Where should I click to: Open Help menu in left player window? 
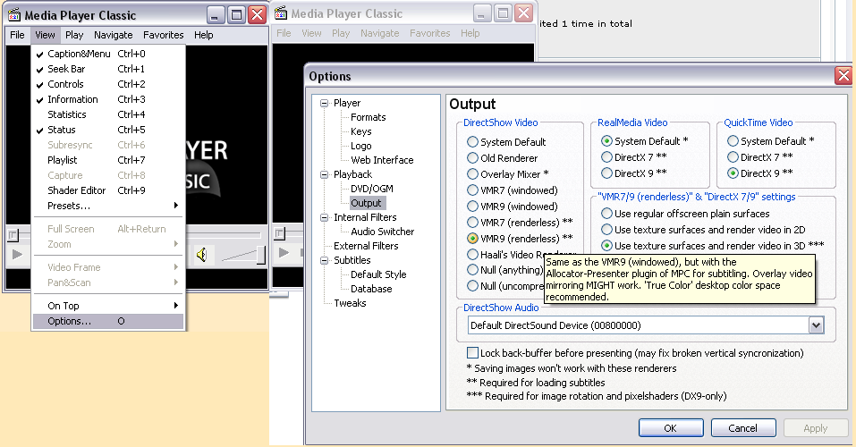[x=204, y=35]
